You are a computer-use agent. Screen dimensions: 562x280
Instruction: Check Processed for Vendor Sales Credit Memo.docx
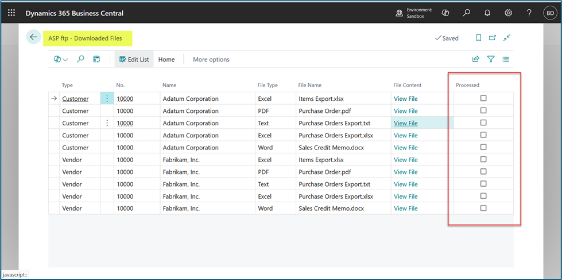click(483, 208)
